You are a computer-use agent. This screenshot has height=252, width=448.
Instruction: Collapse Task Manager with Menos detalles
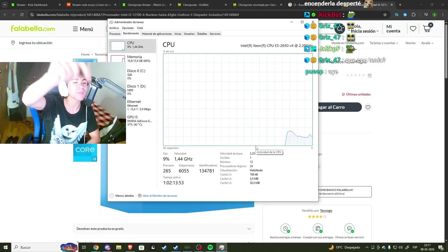(122, 196)
